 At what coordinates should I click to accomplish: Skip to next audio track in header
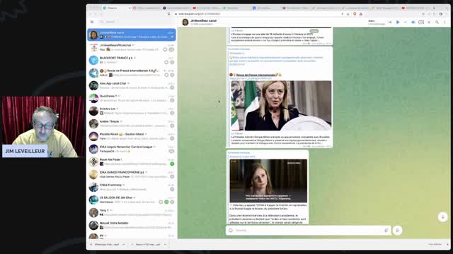pos(406,22)
